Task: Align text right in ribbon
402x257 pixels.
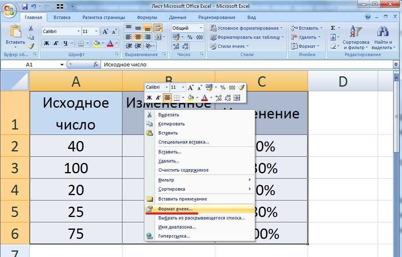Action: coord(148,37)
